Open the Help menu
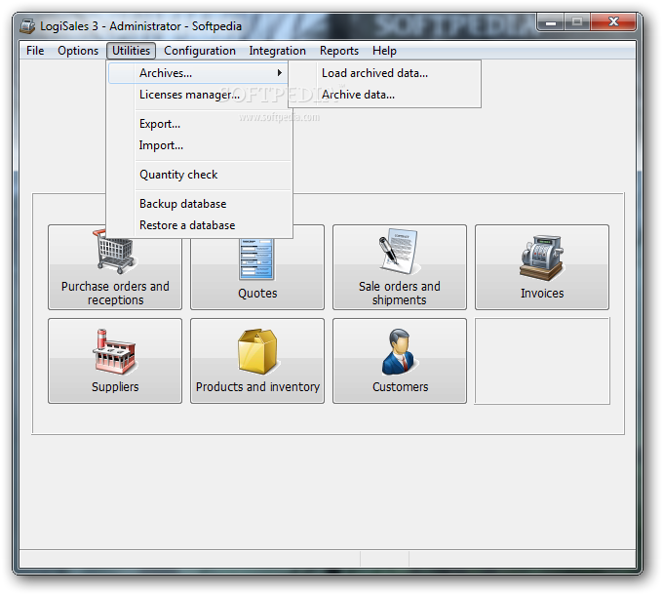 384,51
